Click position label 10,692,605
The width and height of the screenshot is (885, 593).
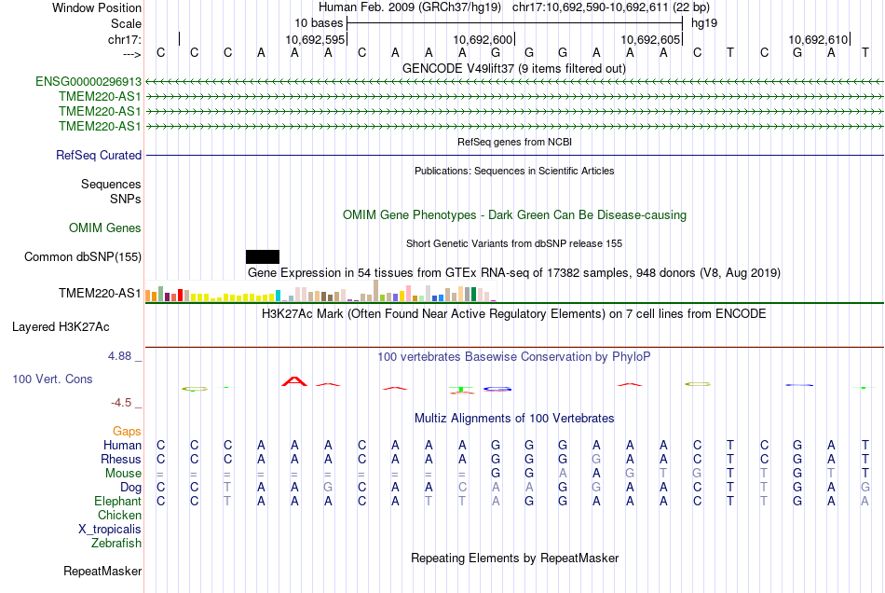tap(649, 39)
